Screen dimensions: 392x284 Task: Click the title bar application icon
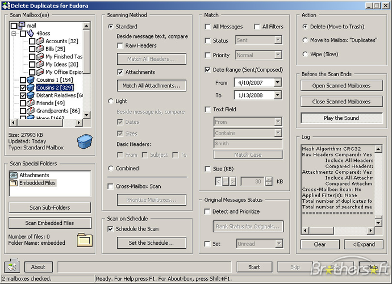(x=6, y=6)
